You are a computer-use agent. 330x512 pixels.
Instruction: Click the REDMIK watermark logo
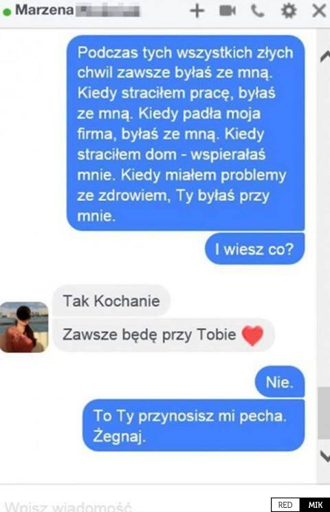[x=300, y=504]
